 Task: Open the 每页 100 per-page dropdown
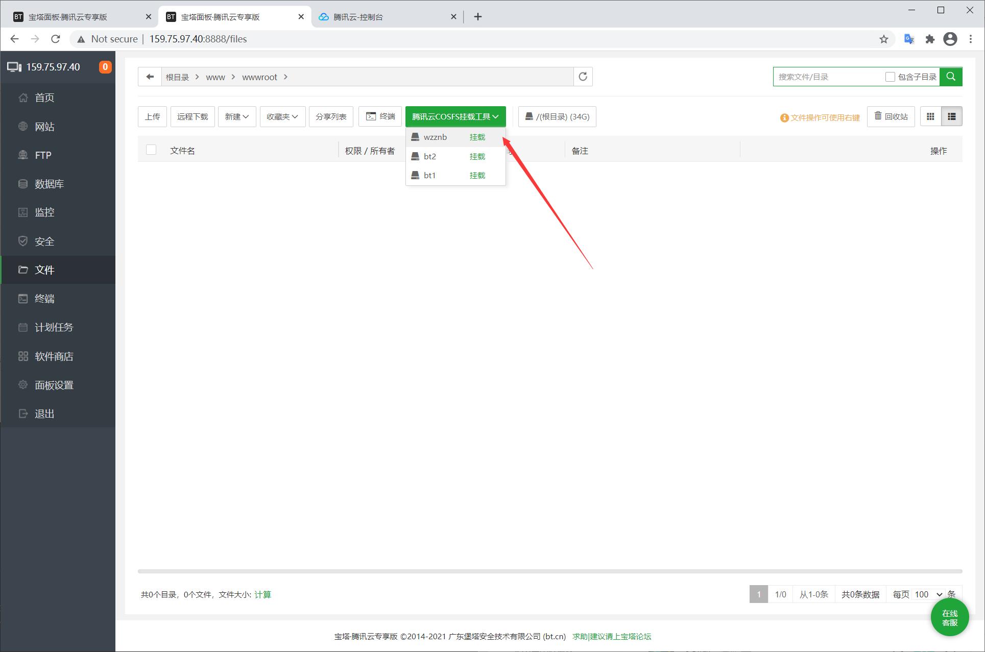[929, 594]
